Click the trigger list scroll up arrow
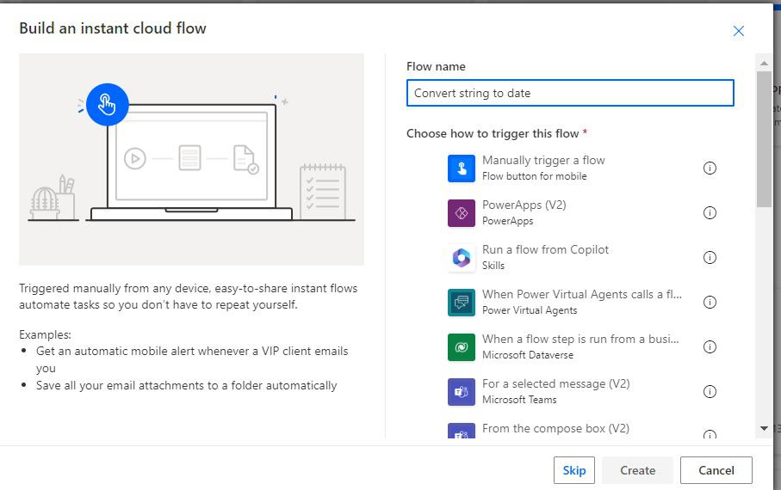This screenshot has width=781, height=490. point(764,63)
